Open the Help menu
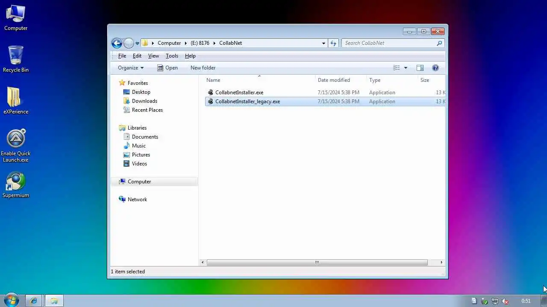 (190, 56)
